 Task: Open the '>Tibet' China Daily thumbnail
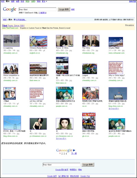point(10,93)
